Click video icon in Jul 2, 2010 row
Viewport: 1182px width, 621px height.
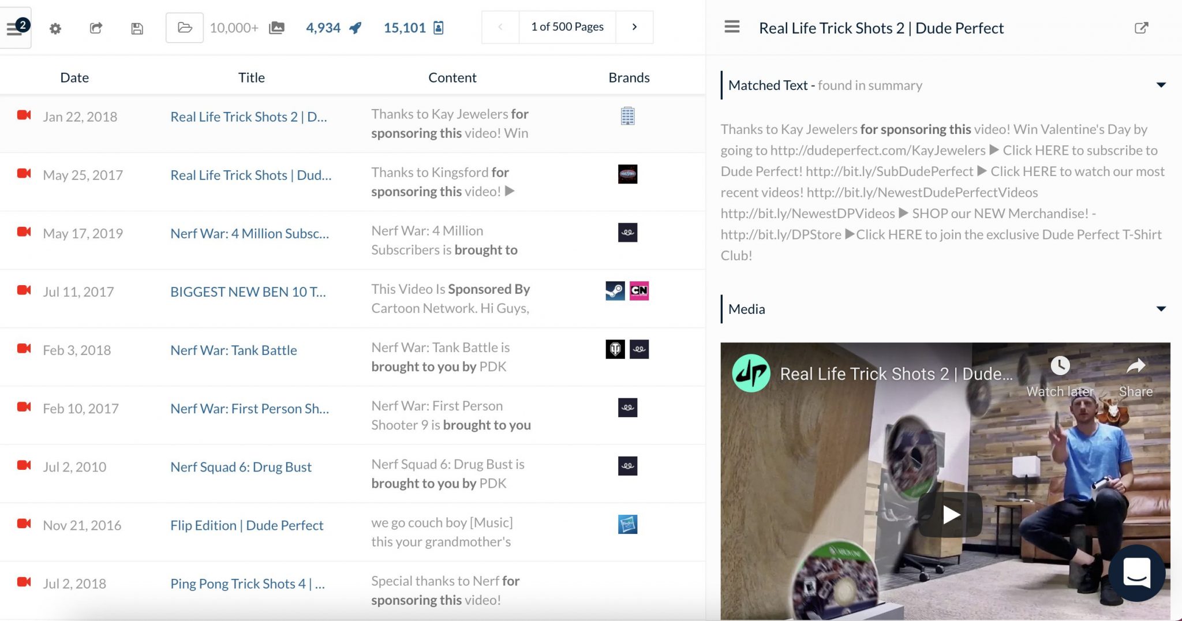coord(24,465)
